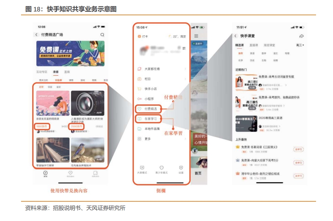333x221 pixels.
Task: Open search in 付费精选广场 screen
Action: [x=102, y=35]
